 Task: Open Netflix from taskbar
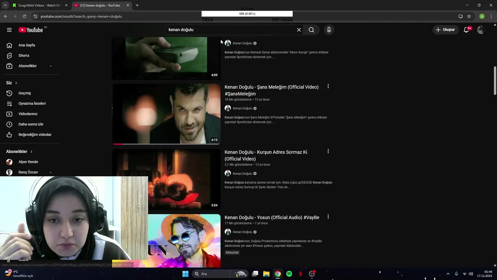pos(301,274)
